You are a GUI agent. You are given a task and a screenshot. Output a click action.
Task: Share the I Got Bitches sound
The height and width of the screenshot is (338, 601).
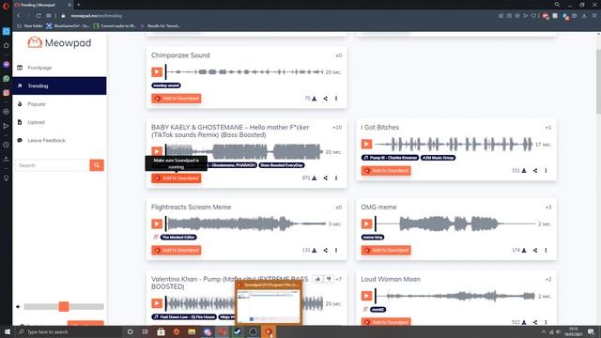(x=535, y=171)
